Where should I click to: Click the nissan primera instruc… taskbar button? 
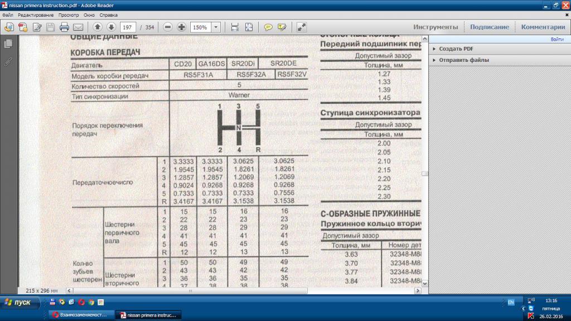pyautogui.click(x=148, y=315)
